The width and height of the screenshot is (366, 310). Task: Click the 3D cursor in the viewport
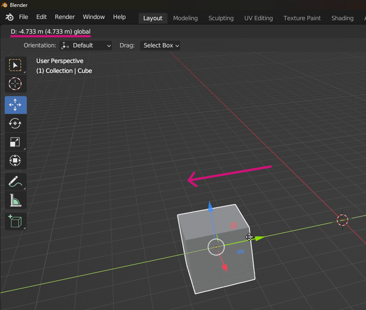(342, 220)
